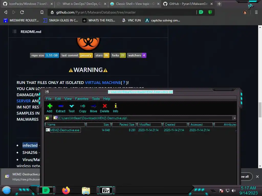Screen dimensions: 262x196
Task: Bookmark the current page
Action: coord(42,12)
